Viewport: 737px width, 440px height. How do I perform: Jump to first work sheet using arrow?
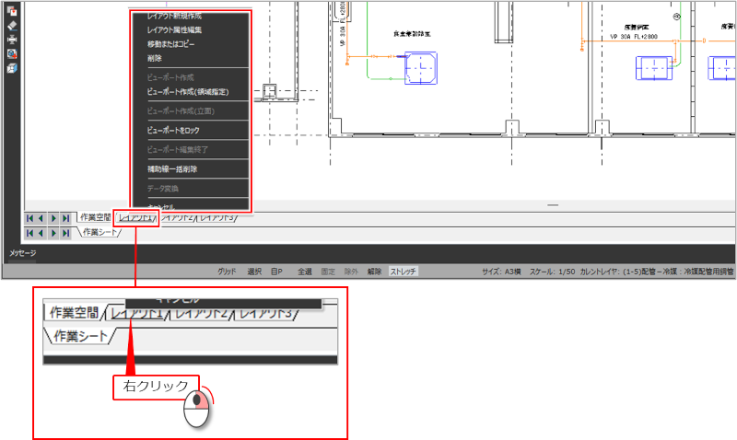pos(29,233)
